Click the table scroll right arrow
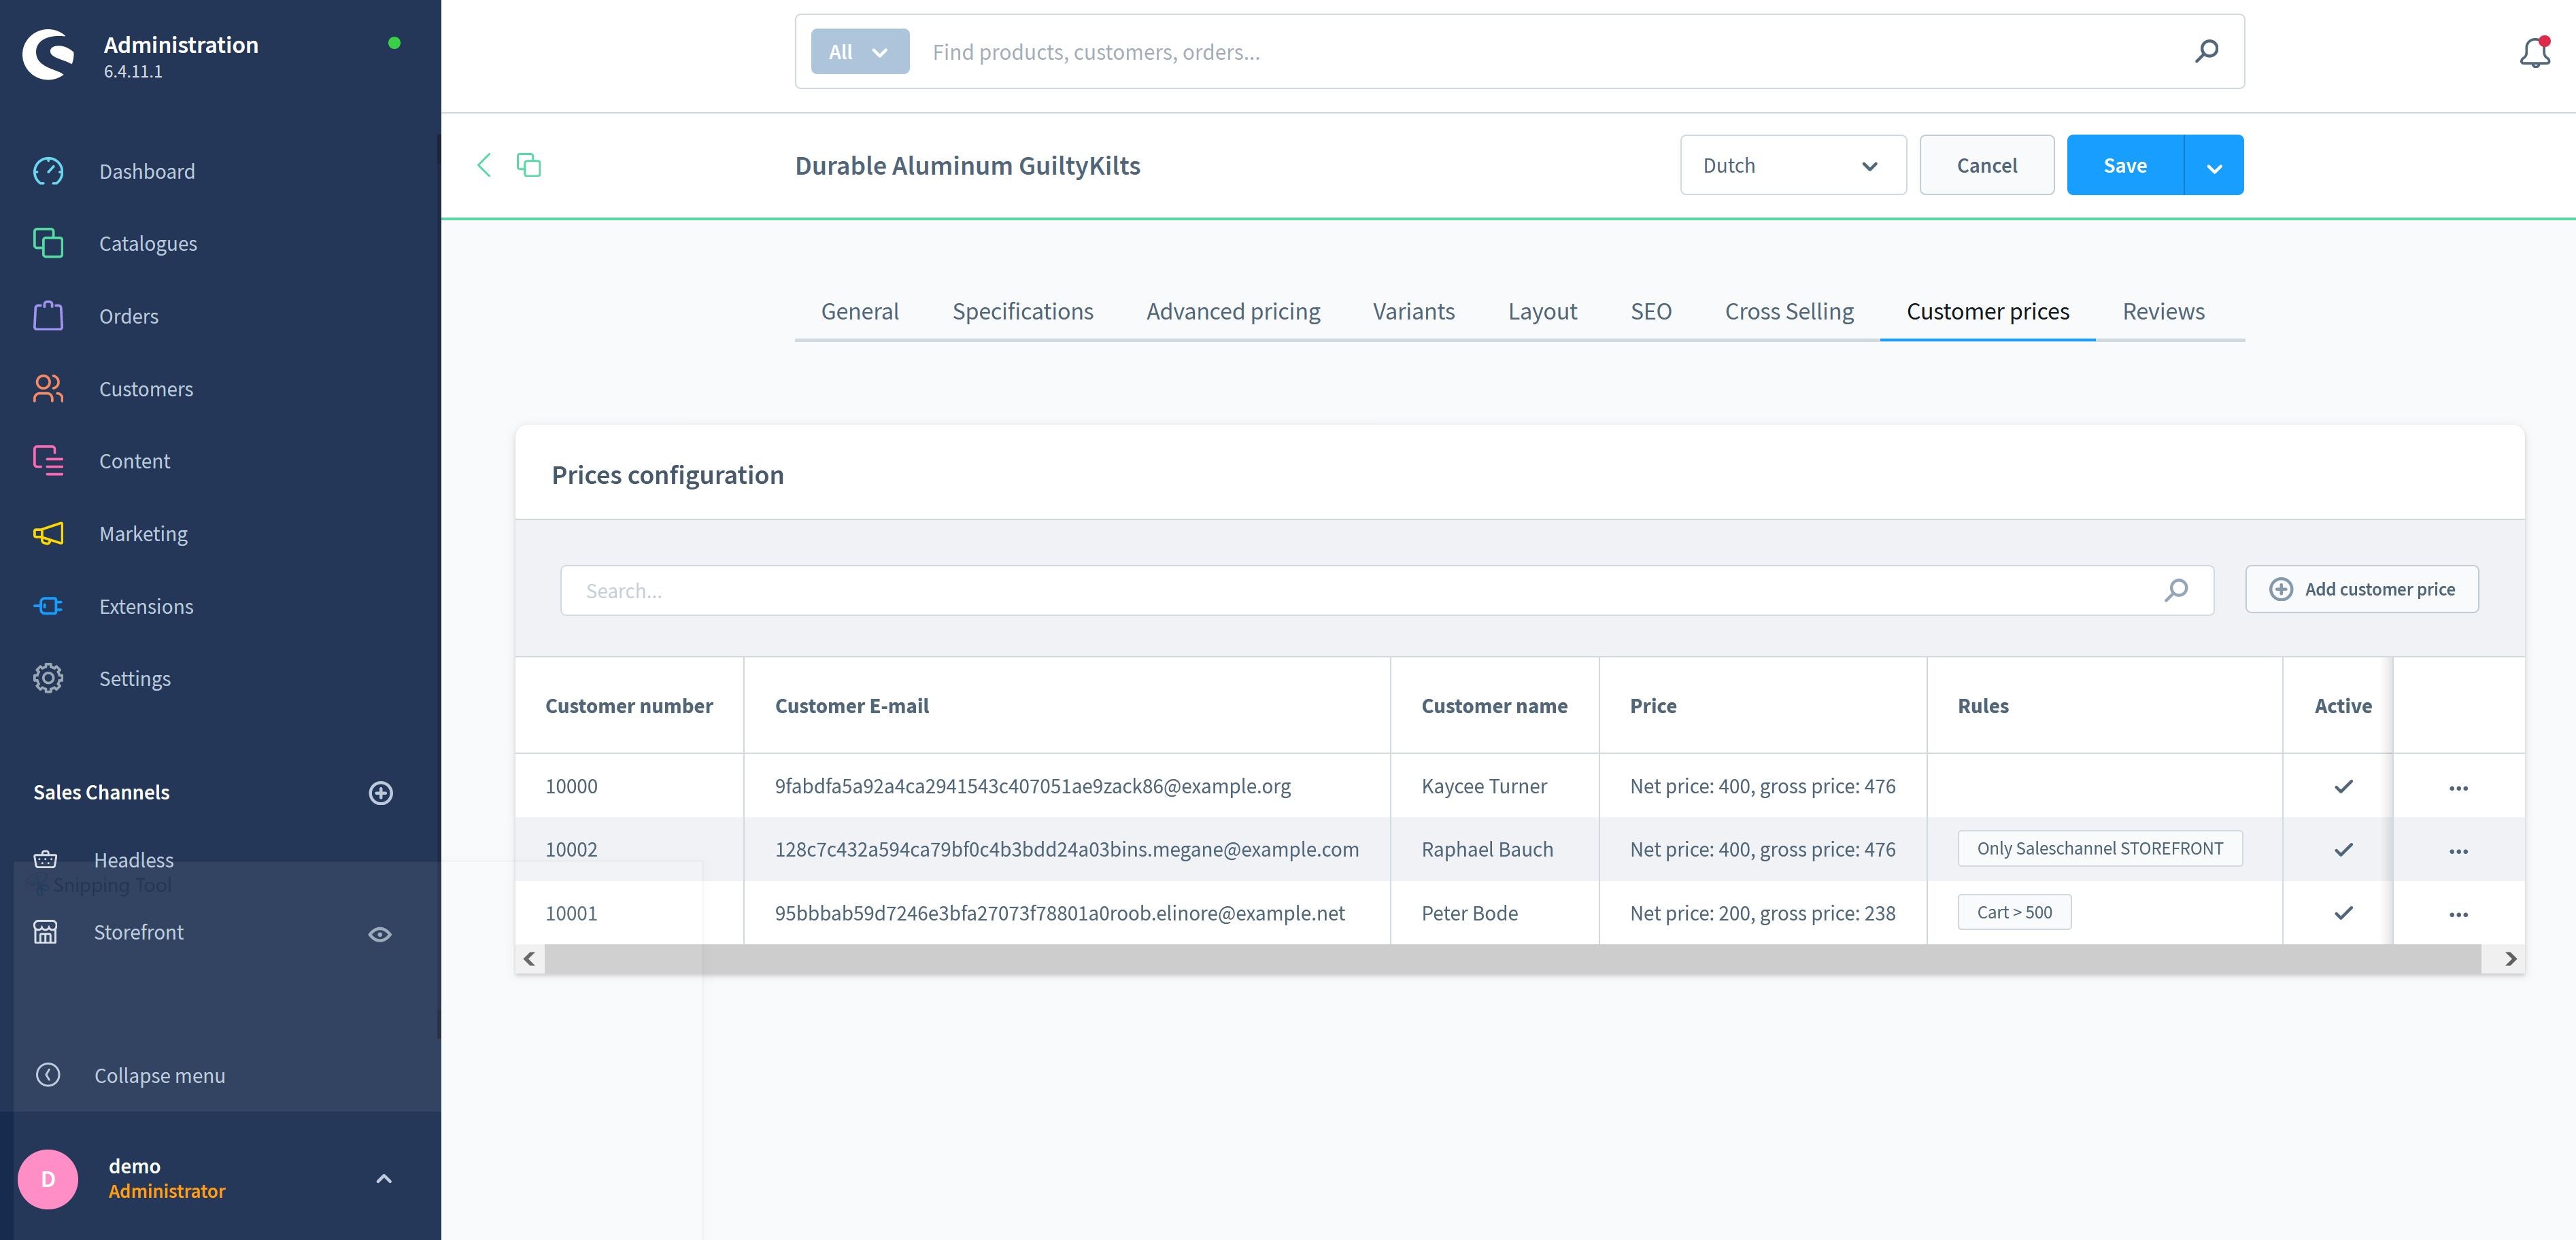The width and height of the screenshot is (2576, 1240). point(2510,959)
